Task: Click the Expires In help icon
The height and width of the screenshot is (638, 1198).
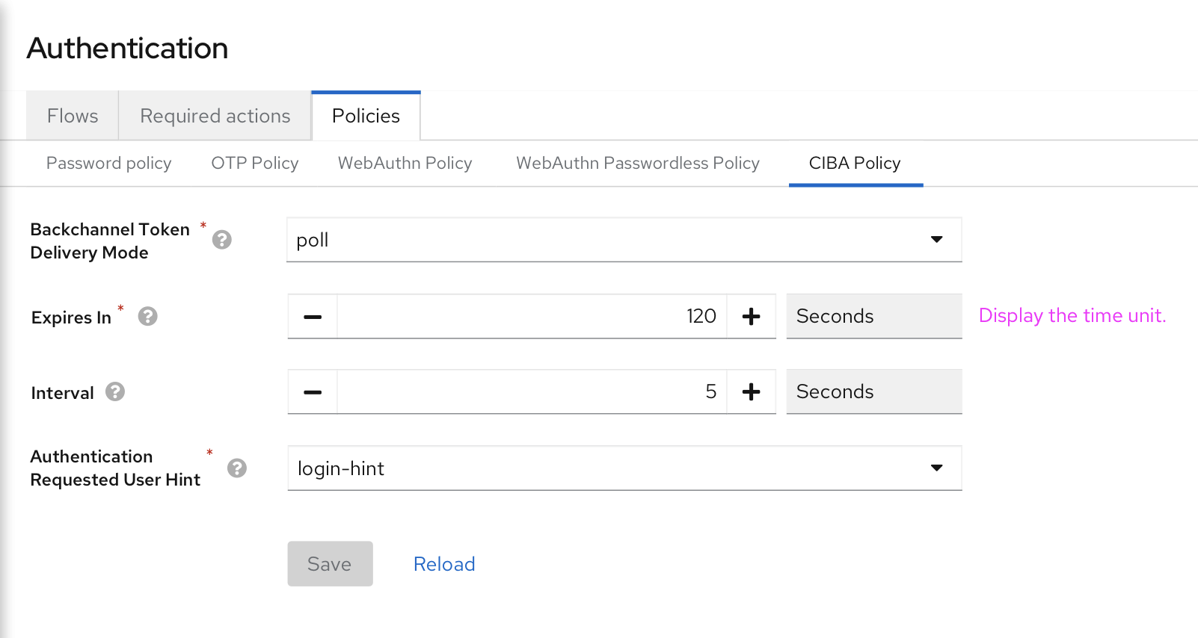Action: pos(147,316)
